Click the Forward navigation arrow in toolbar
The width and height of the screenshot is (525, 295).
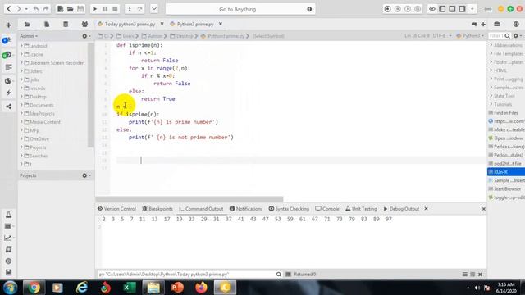point(19,9)
